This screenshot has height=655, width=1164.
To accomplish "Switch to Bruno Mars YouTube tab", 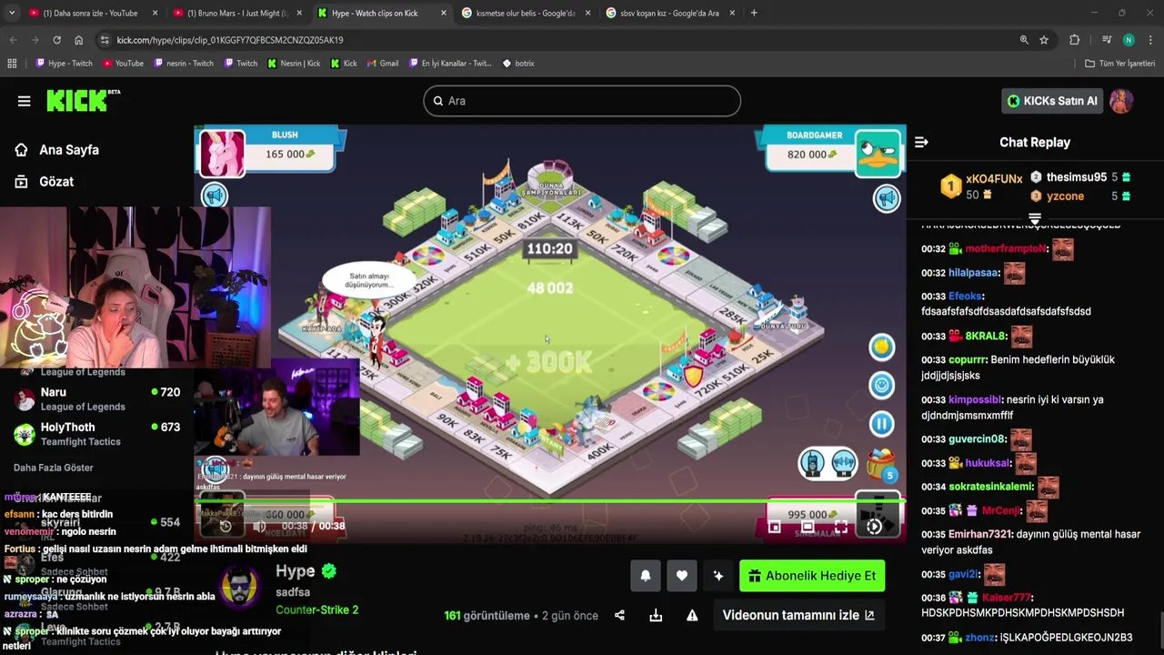I will click(237, 13).
